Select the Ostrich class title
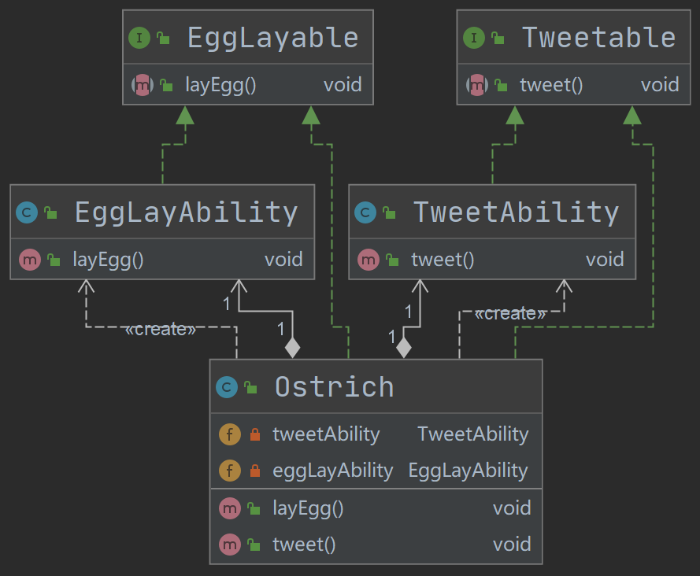Screen dimensions: 700x576 335,387
